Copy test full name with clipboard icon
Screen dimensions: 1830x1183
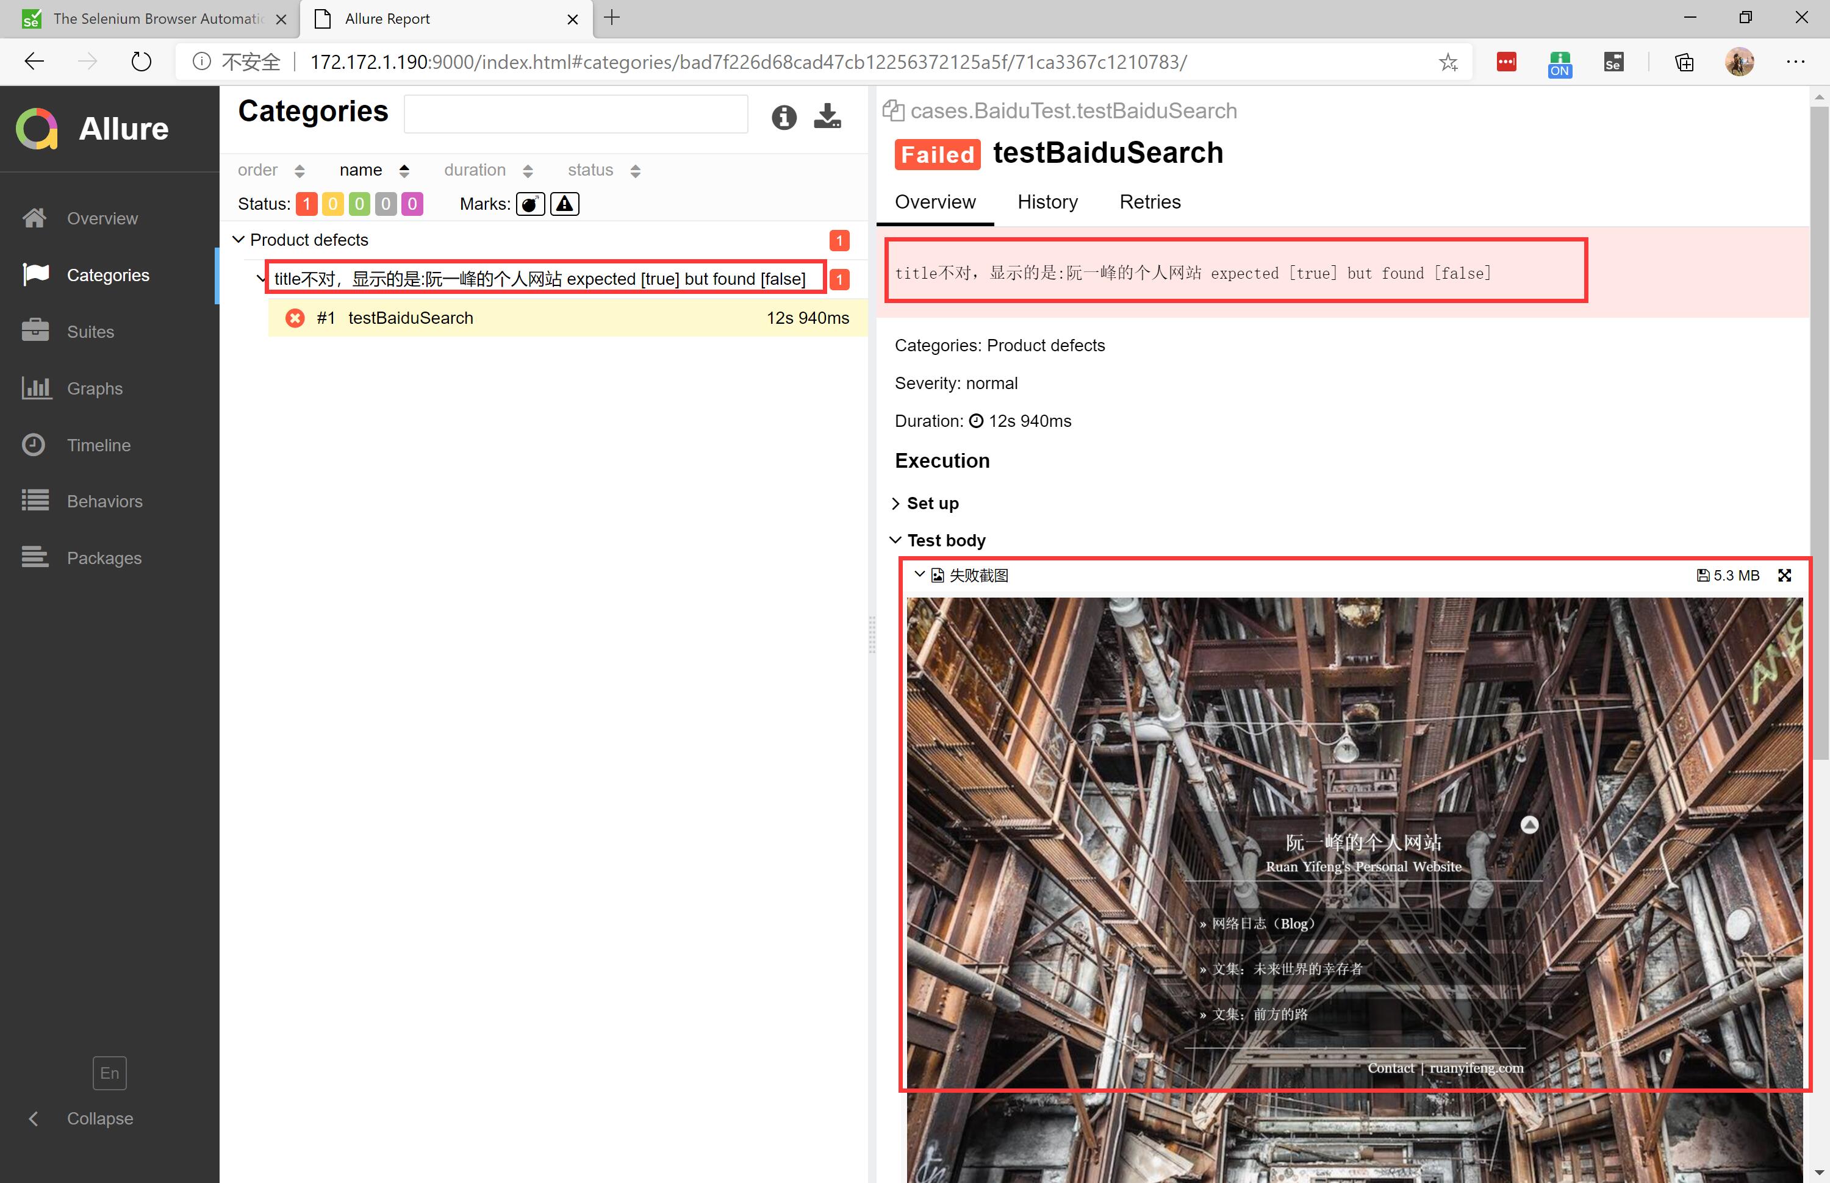click(x=892, y=110)
